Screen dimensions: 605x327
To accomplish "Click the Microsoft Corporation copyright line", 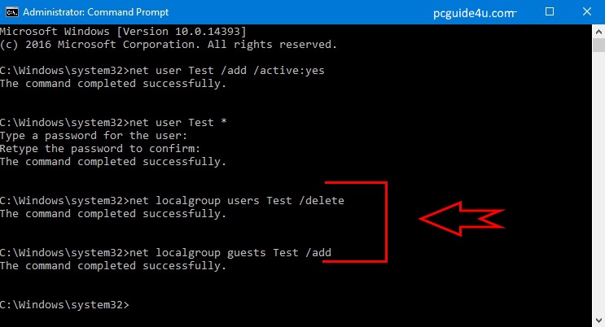I will [x=169, y=44].
